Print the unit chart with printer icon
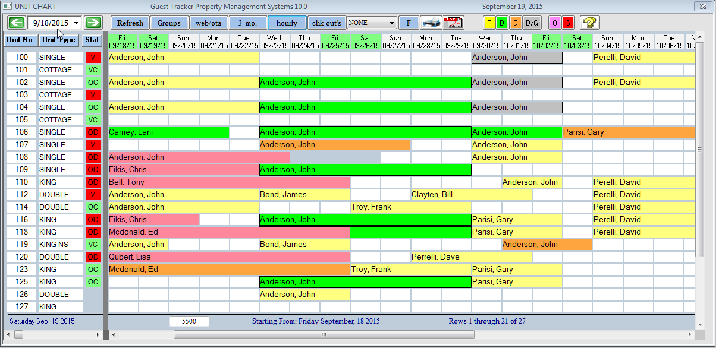The image size is (716, 348). pos(431,23)
